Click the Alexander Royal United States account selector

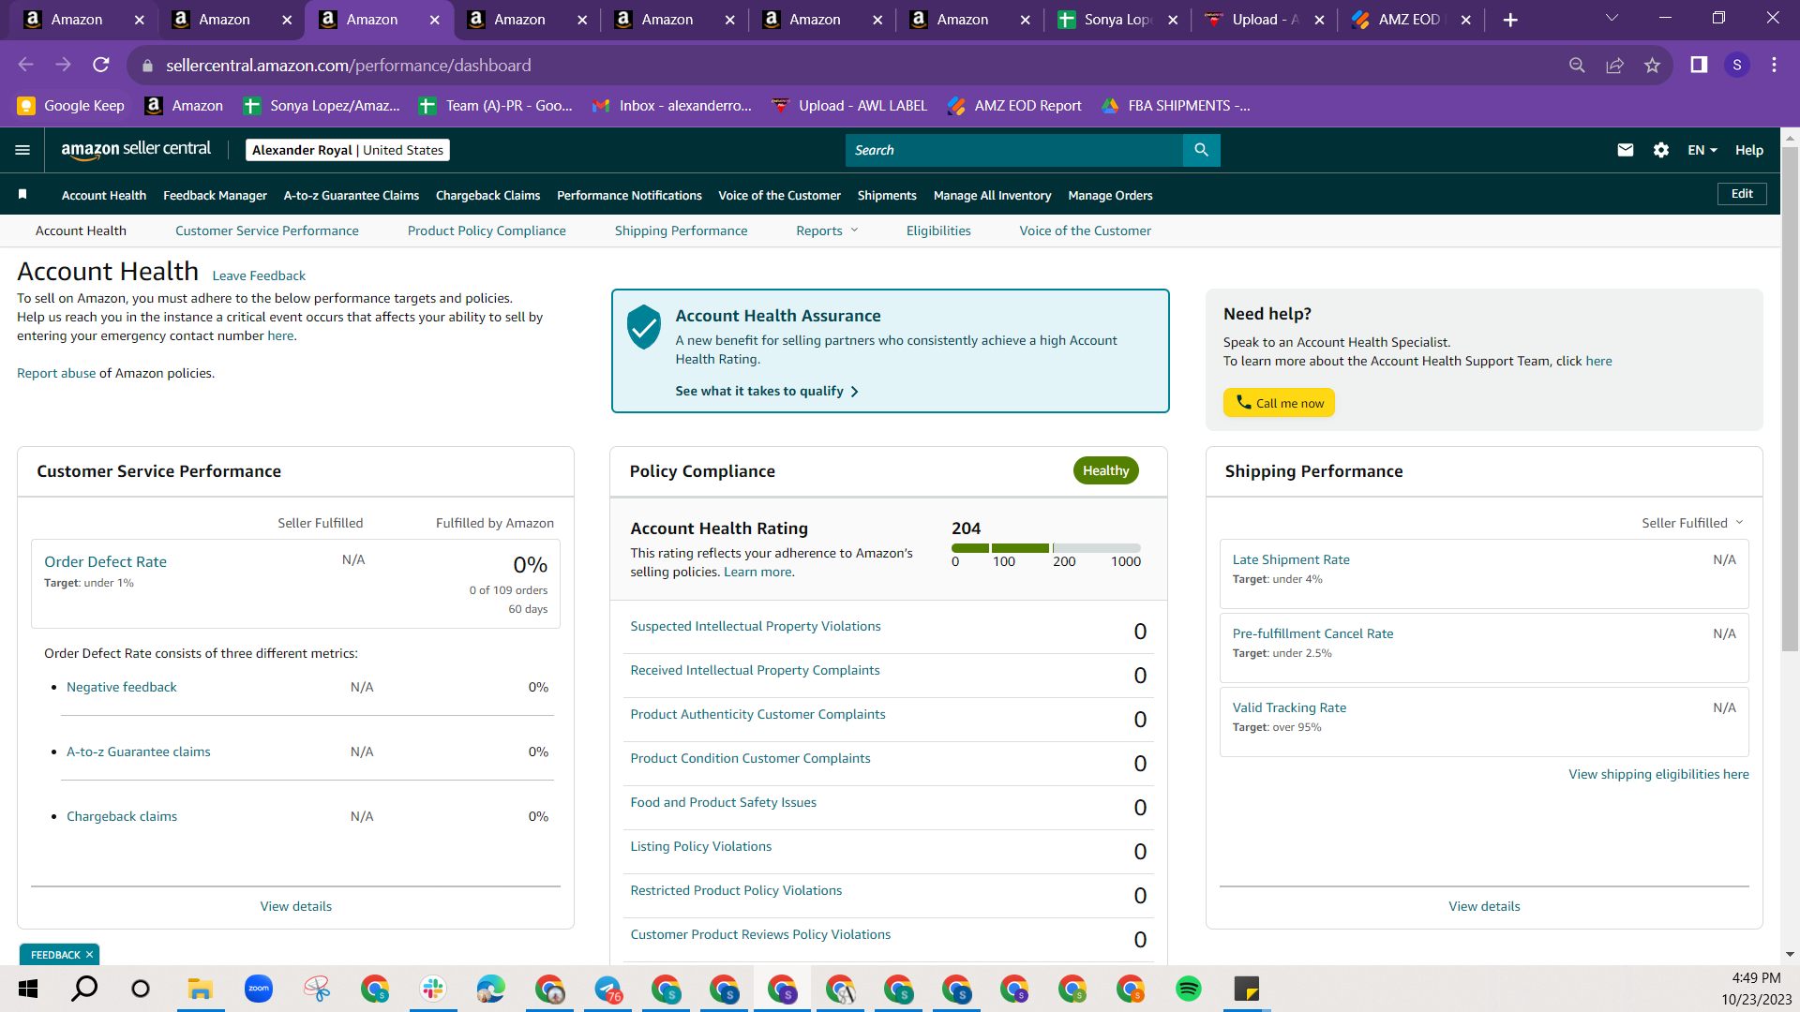(x=348, y=150)
